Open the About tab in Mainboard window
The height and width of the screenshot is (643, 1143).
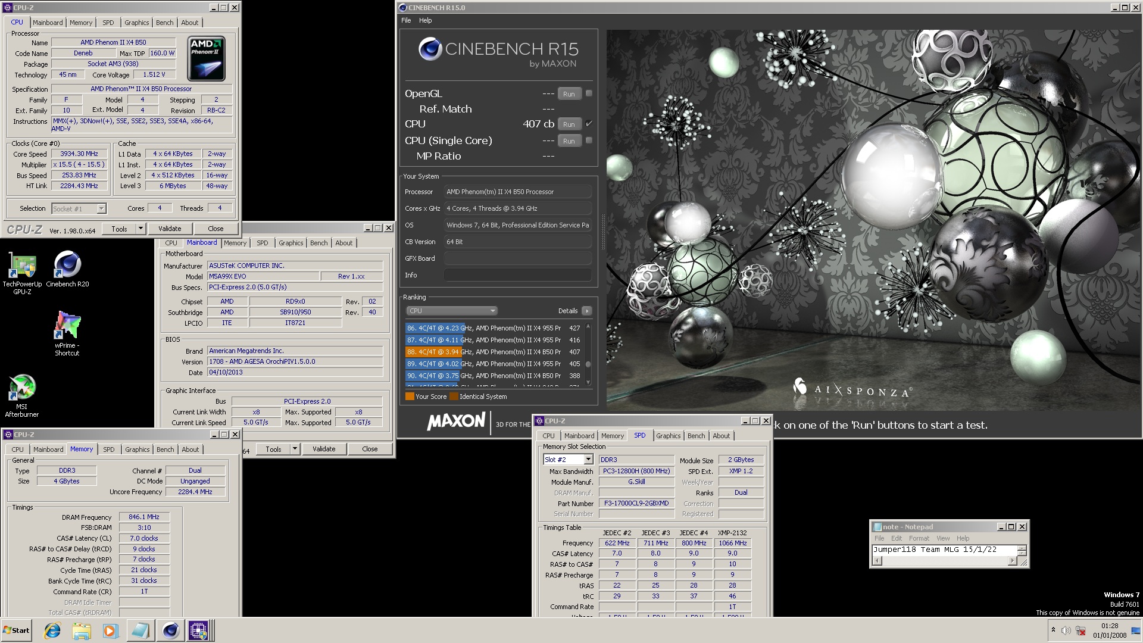point(343,243)
